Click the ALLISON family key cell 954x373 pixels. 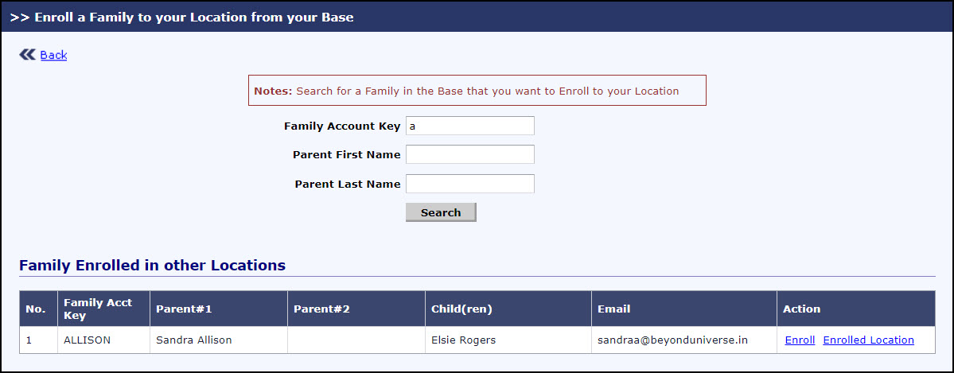[87, 340]
